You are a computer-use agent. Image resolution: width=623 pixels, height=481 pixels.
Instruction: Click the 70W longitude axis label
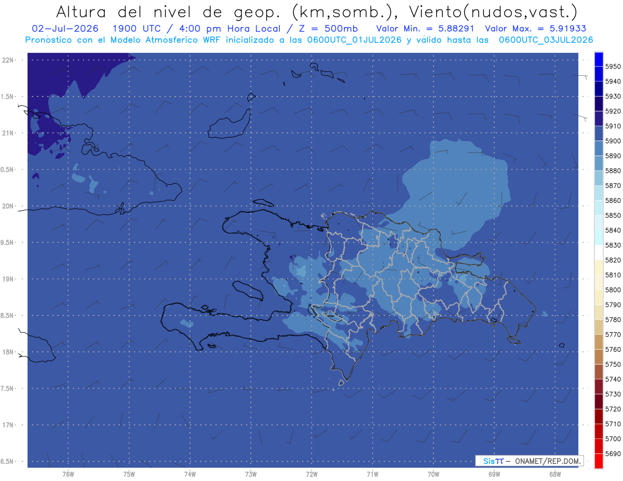[x=434, y=474]
